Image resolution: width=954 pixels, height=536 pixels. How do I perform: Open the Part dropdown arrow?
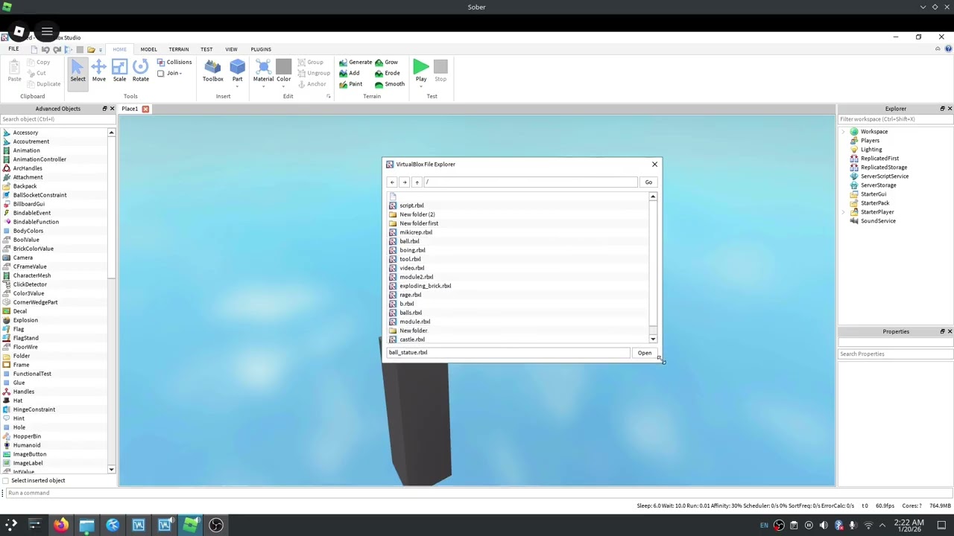[237, 86]
